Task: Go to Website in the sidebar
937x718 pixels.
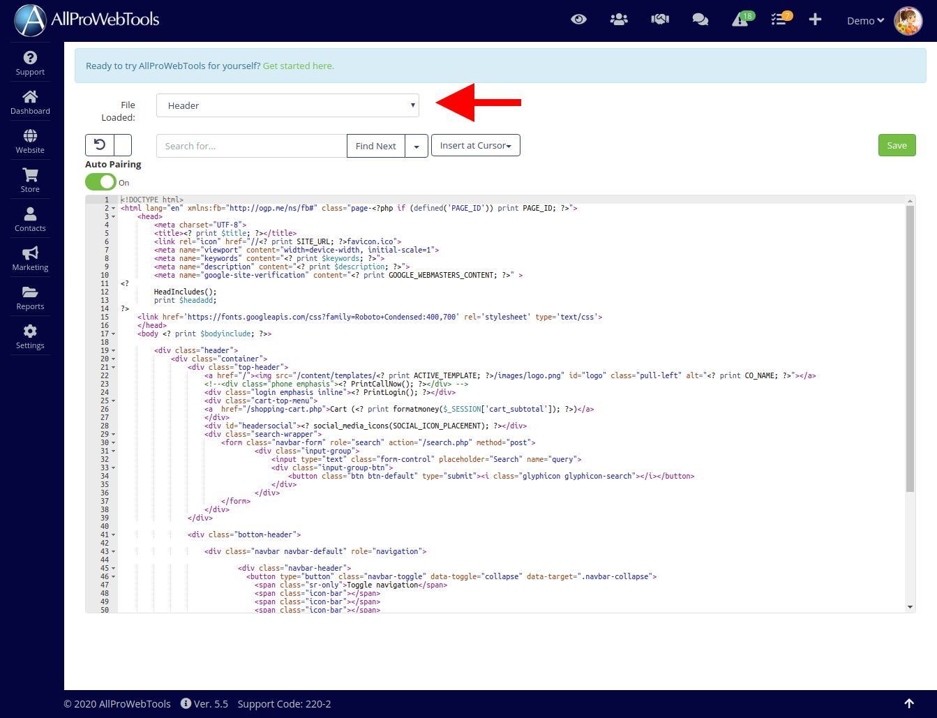Action: pyautogui.click(x=30, y=141)
